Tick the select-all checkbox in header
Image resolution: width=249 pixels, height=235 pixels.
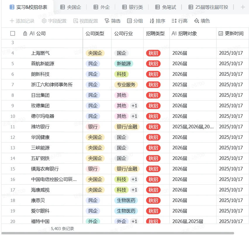[13, 34]
